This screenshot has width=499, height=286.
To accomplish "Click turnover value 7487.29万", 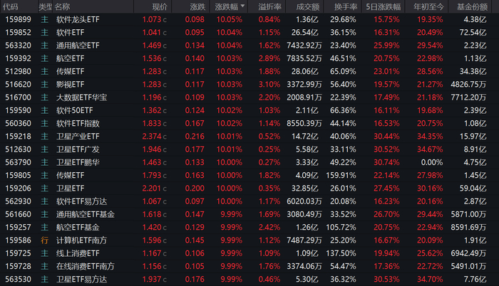I will 304,240.
